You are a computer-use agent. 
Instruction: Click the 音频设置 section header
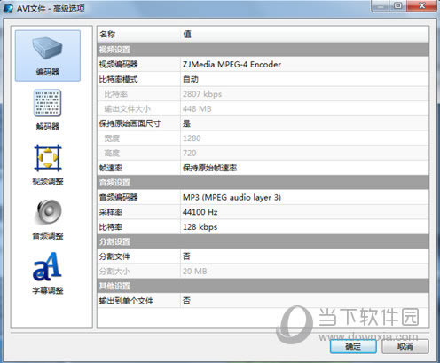(x=263, y=182)
